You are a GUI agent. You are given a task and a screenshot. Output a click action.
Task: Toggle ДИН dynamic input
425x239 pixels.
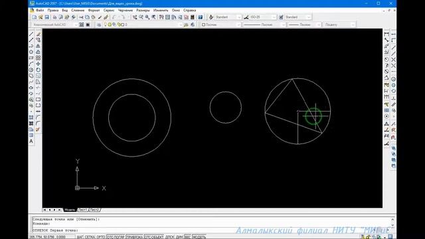coord(179,237)
